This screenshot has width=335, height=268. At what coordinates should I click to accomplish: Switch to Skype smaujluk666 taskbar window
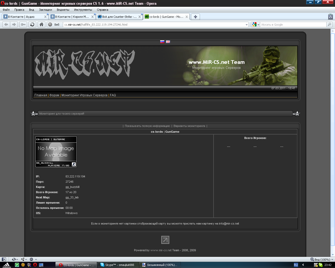tap(118, 265)
